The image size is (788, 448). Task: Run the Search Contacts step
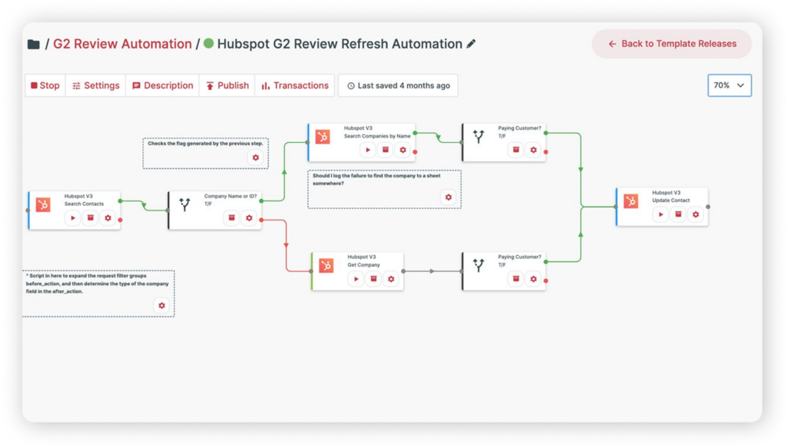73,218
